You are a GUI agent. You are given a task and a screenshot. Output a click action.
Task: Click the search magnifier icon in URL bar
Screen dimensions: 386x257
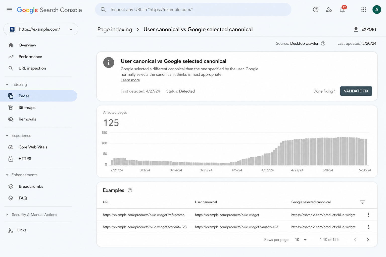point(103,10)
